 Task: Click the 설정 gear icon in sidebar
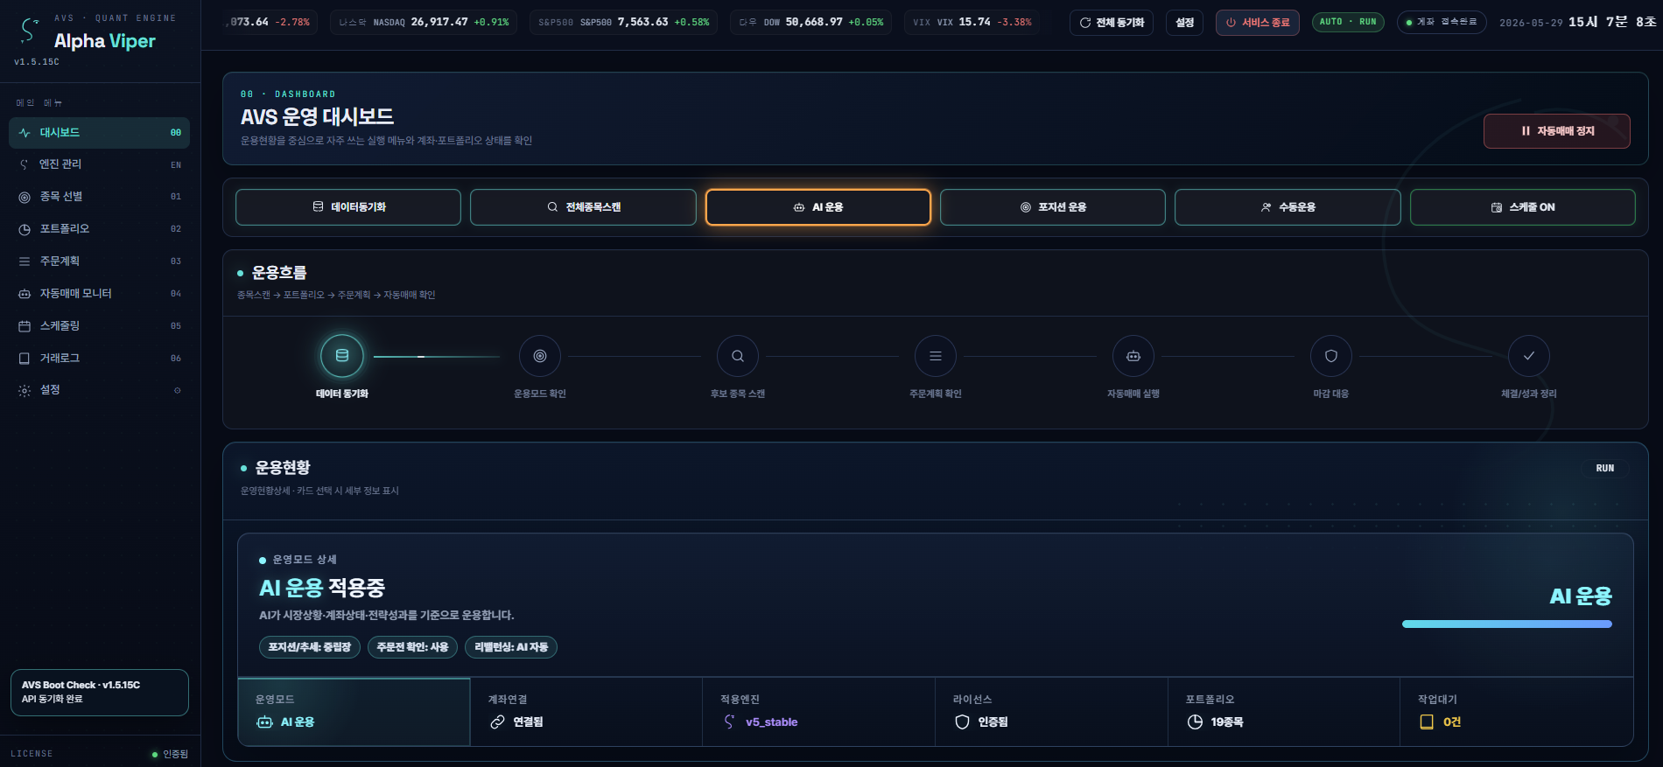click(x=25, y=390)
